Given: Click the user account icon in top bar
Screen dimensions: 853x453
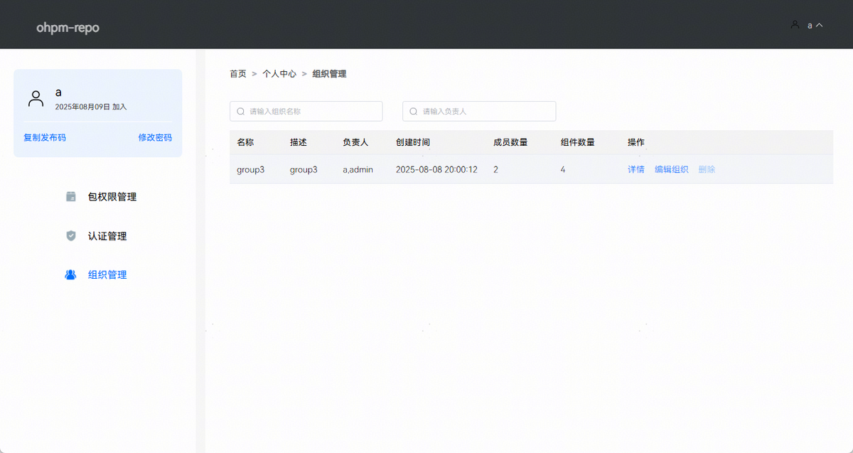Looking at the screenshot, I should [x=795, y=25].
